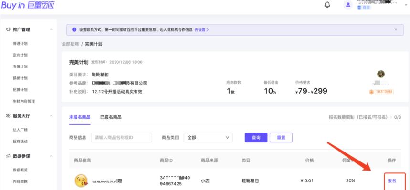Click 报名 to register the product
Screen dimensions: 410x190
click(x=392, y=180)
